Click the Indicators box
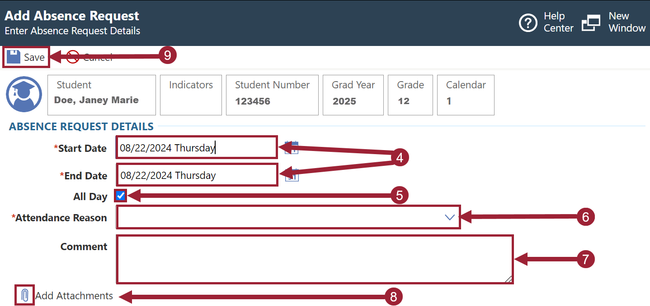This screenshot has width=650, height=306. point(191,95)
